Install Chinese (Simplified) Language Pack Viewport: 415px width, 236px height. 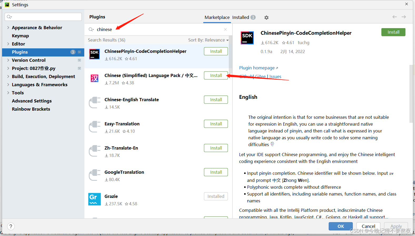(216, 75)
